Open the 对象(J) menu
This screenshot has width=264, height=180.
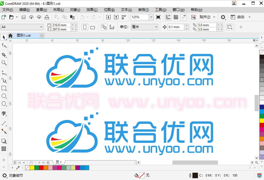75,10
